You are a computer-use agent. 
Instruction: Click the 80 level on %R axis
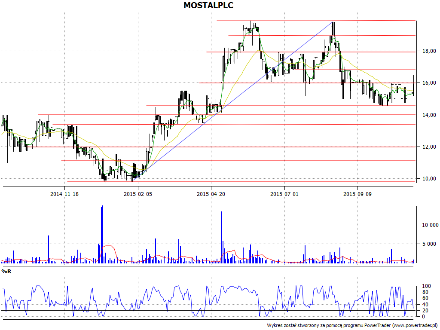[x=425, y=292]
